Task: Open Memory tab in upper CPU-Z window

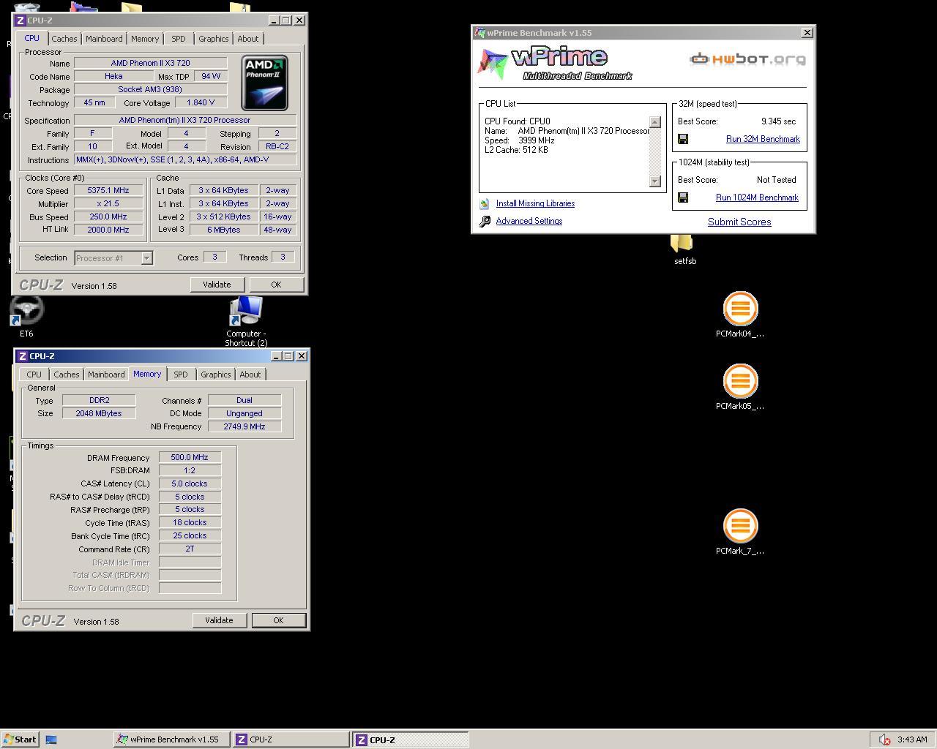Action: pyautogui.click(x=145, y=39)
